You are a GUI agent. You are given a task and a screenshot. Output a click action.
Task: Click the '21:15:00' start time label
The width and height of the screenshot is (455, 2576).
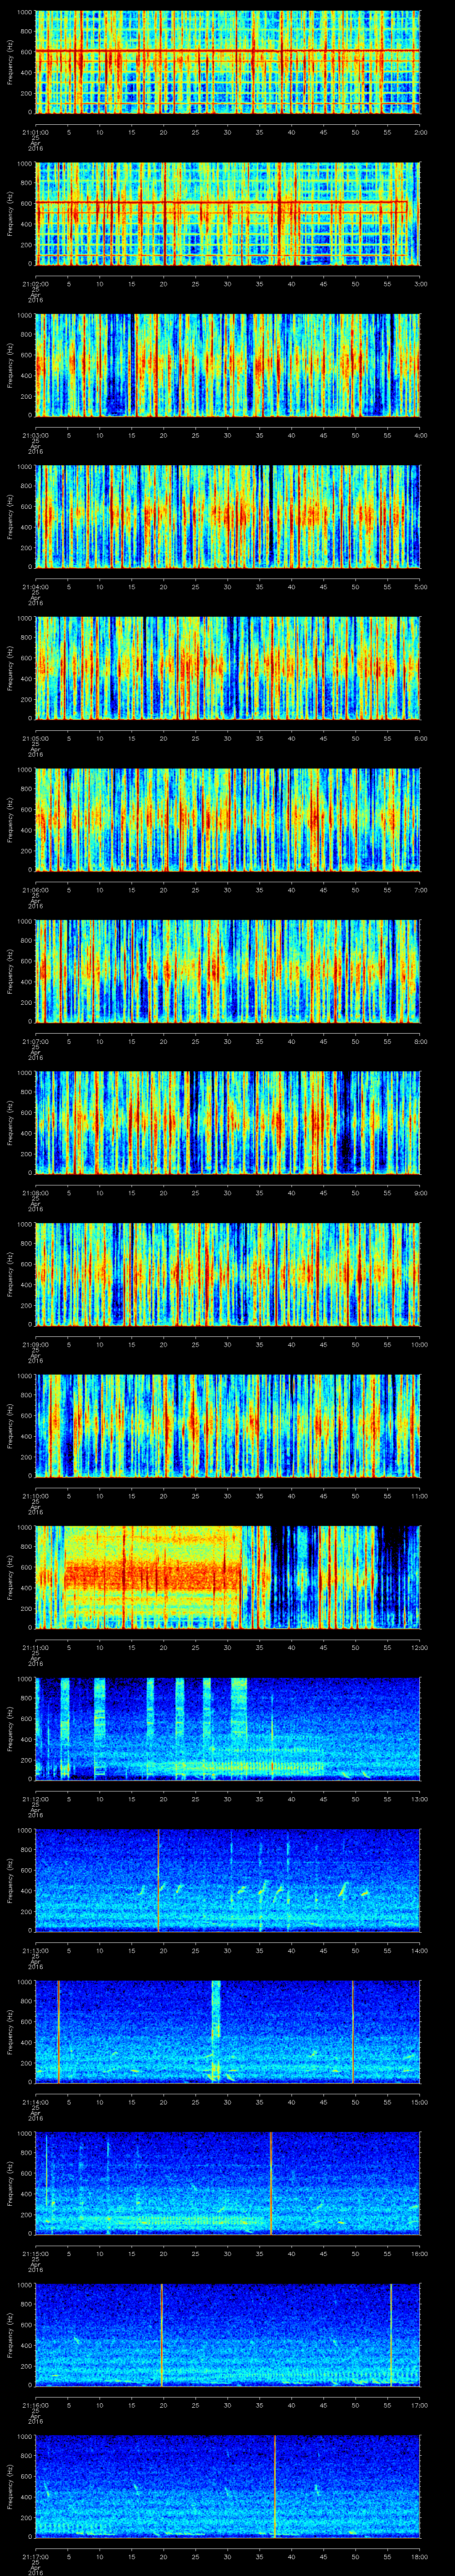35,2252
